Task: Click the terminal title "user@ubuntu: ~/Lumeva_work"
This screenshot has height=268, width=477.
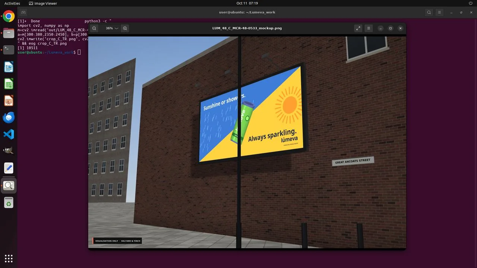Action: click(247, 12)
